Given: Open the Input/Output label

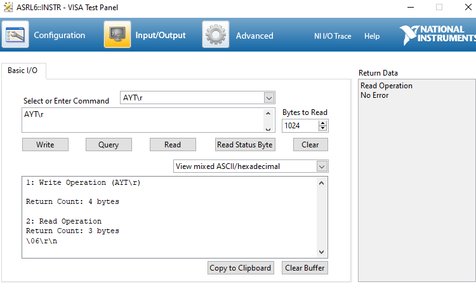Looking at the screenshot, I should point(161,35).
